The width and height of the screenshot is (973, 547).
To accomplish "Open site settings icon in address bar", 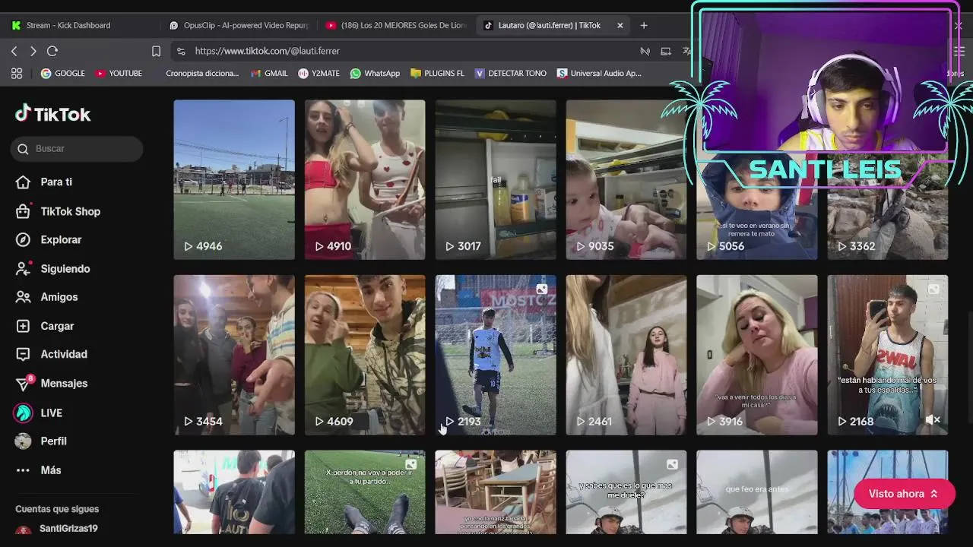I will [x=181, y=51].
